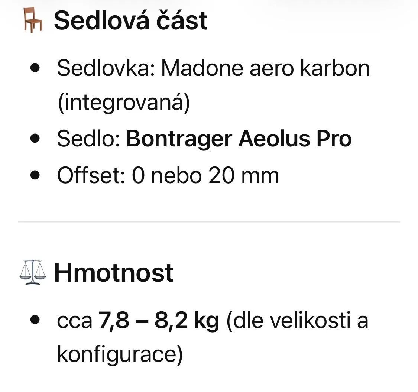Click the '(dle velikosti a' text
This screenshot has width=418, height=392.
coord(297,320)
